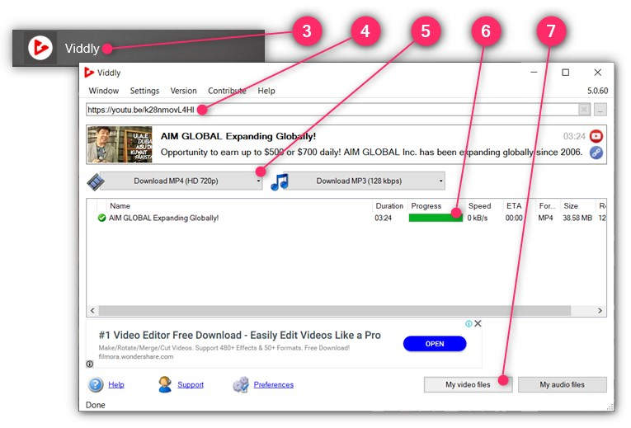Screen dimensions: 631x428
Task: Click the Viddly logo in the Start menu tile
Action: coord(40,48)
